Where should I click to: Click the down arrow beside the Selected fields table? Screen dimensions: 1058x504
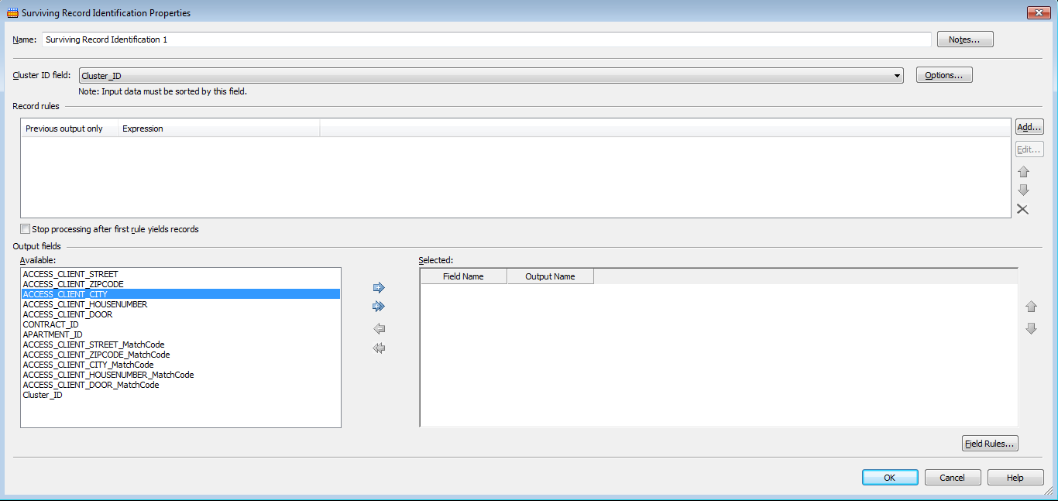click(x=1031, y=328)
